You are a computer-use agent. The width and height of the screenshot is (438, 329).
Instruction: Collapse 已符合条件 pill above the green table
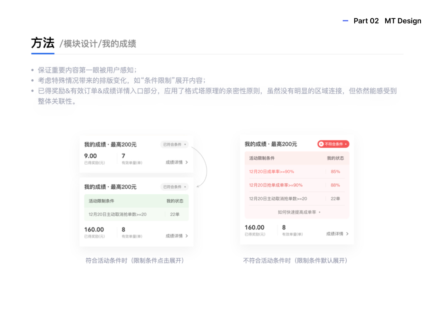(174, 187)
